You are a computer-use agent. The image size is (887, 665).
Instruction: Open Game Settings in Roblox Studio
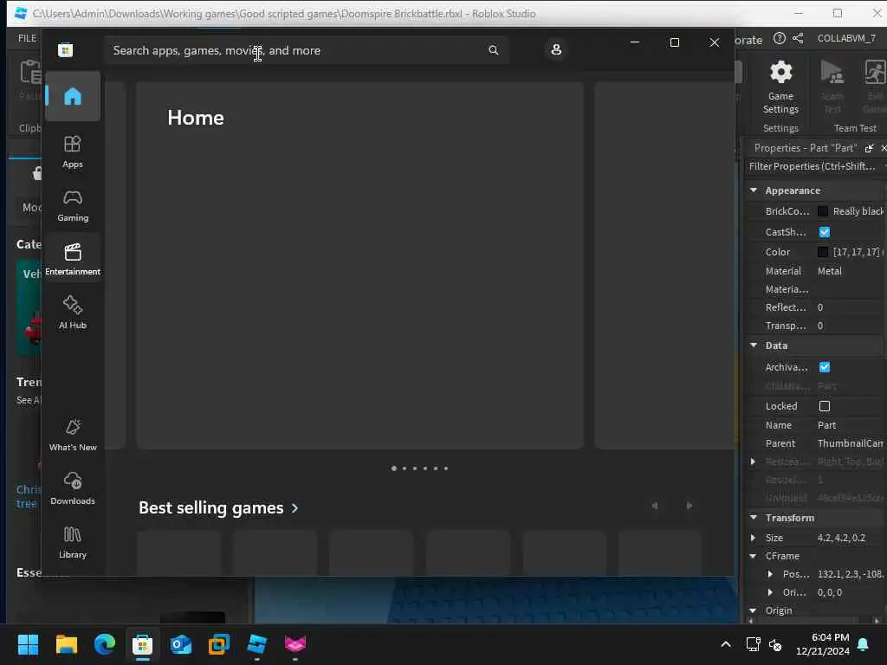780,87
